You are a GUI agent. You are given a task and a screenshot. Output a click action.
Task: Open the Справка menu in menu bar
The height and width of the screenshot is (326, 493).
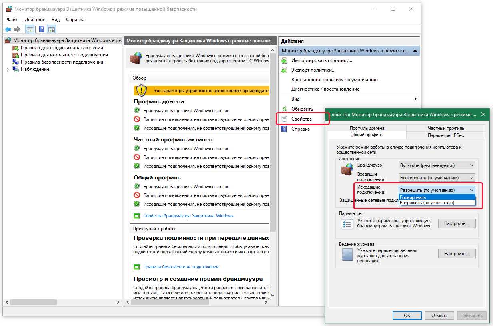click(75, 19)
